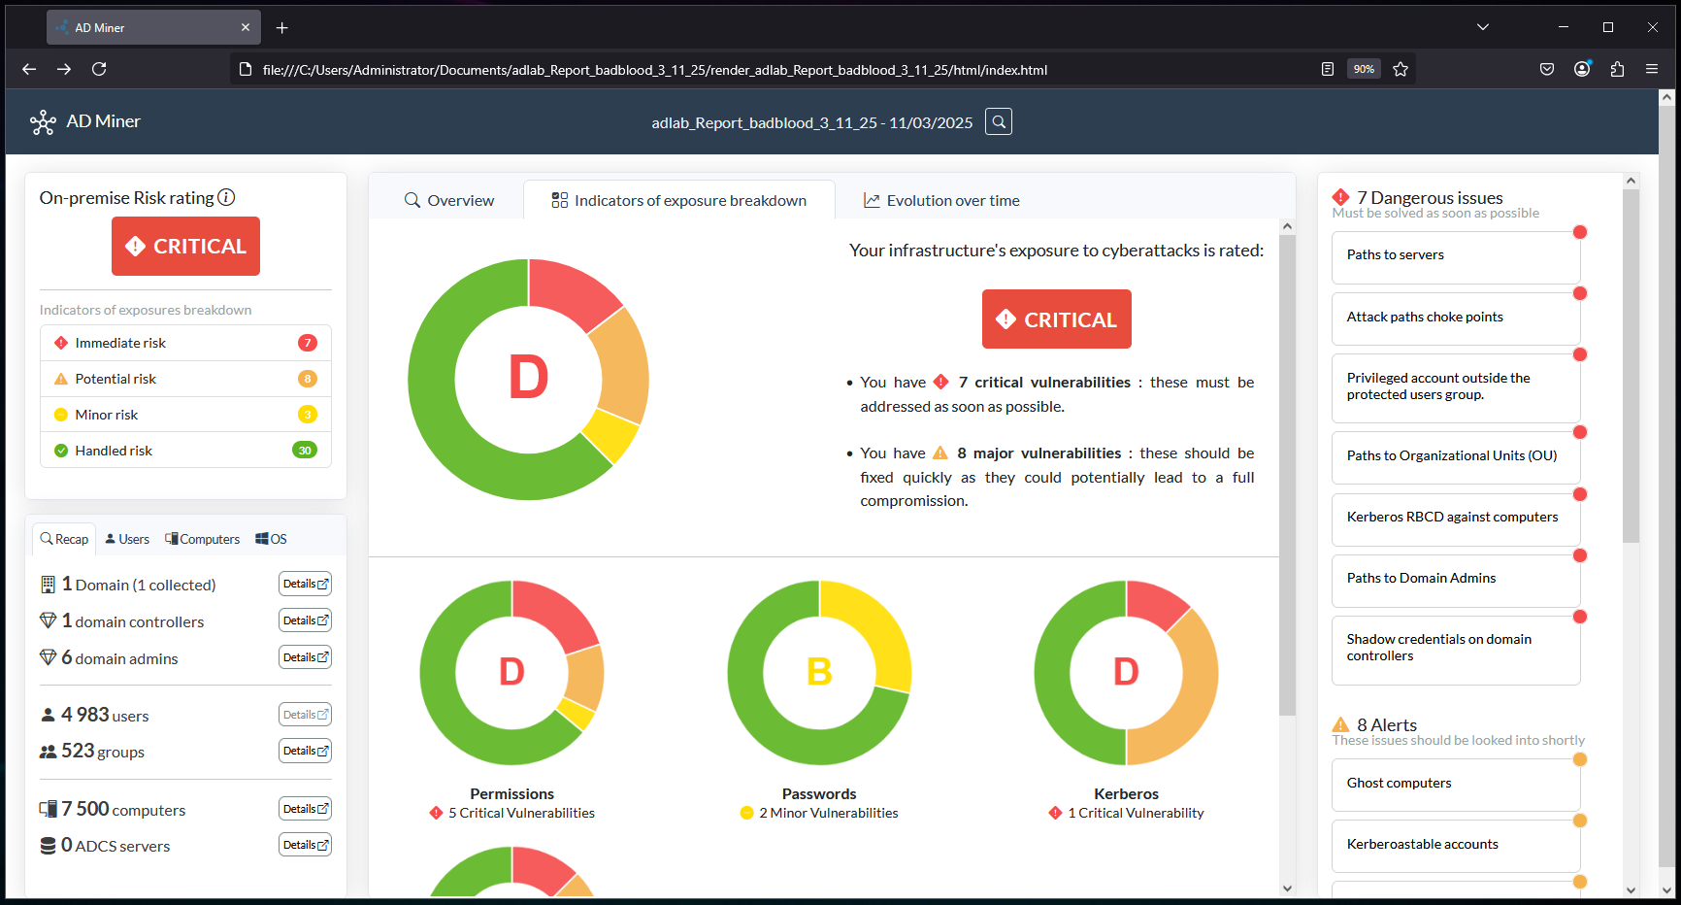Reload the page with refresh icon
Viewport: 1681px width, 905px height.
pyautogui.click(x=99, y=69)
